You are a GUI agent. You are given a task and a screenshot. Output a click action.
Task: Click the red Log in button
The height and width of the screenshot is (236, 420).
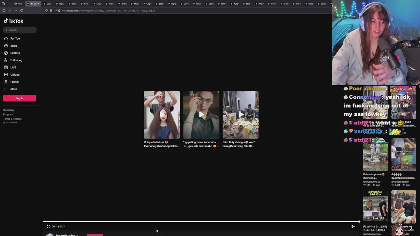[20, 98]
